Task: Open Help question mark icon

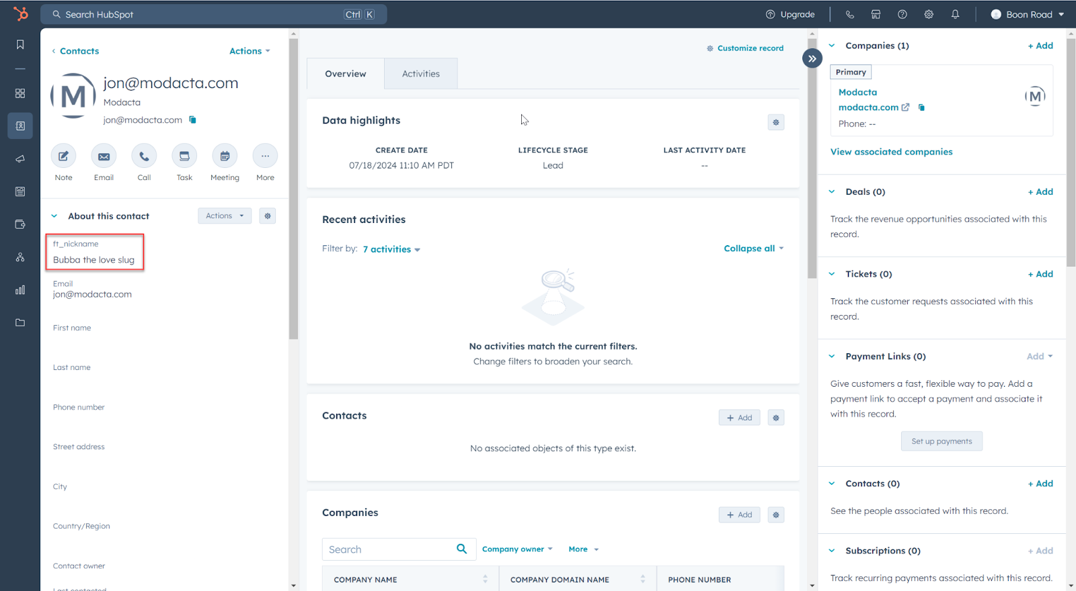Action: (x=902, y=14)
